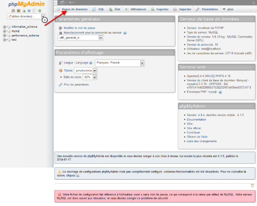Open the Bases de données tab
The image size is (257, 206).
click(72, 9)
